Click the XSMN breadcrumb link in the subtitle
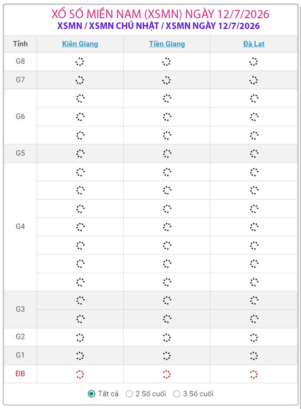The height and width of the screenshot is (409, 301). 70,26
